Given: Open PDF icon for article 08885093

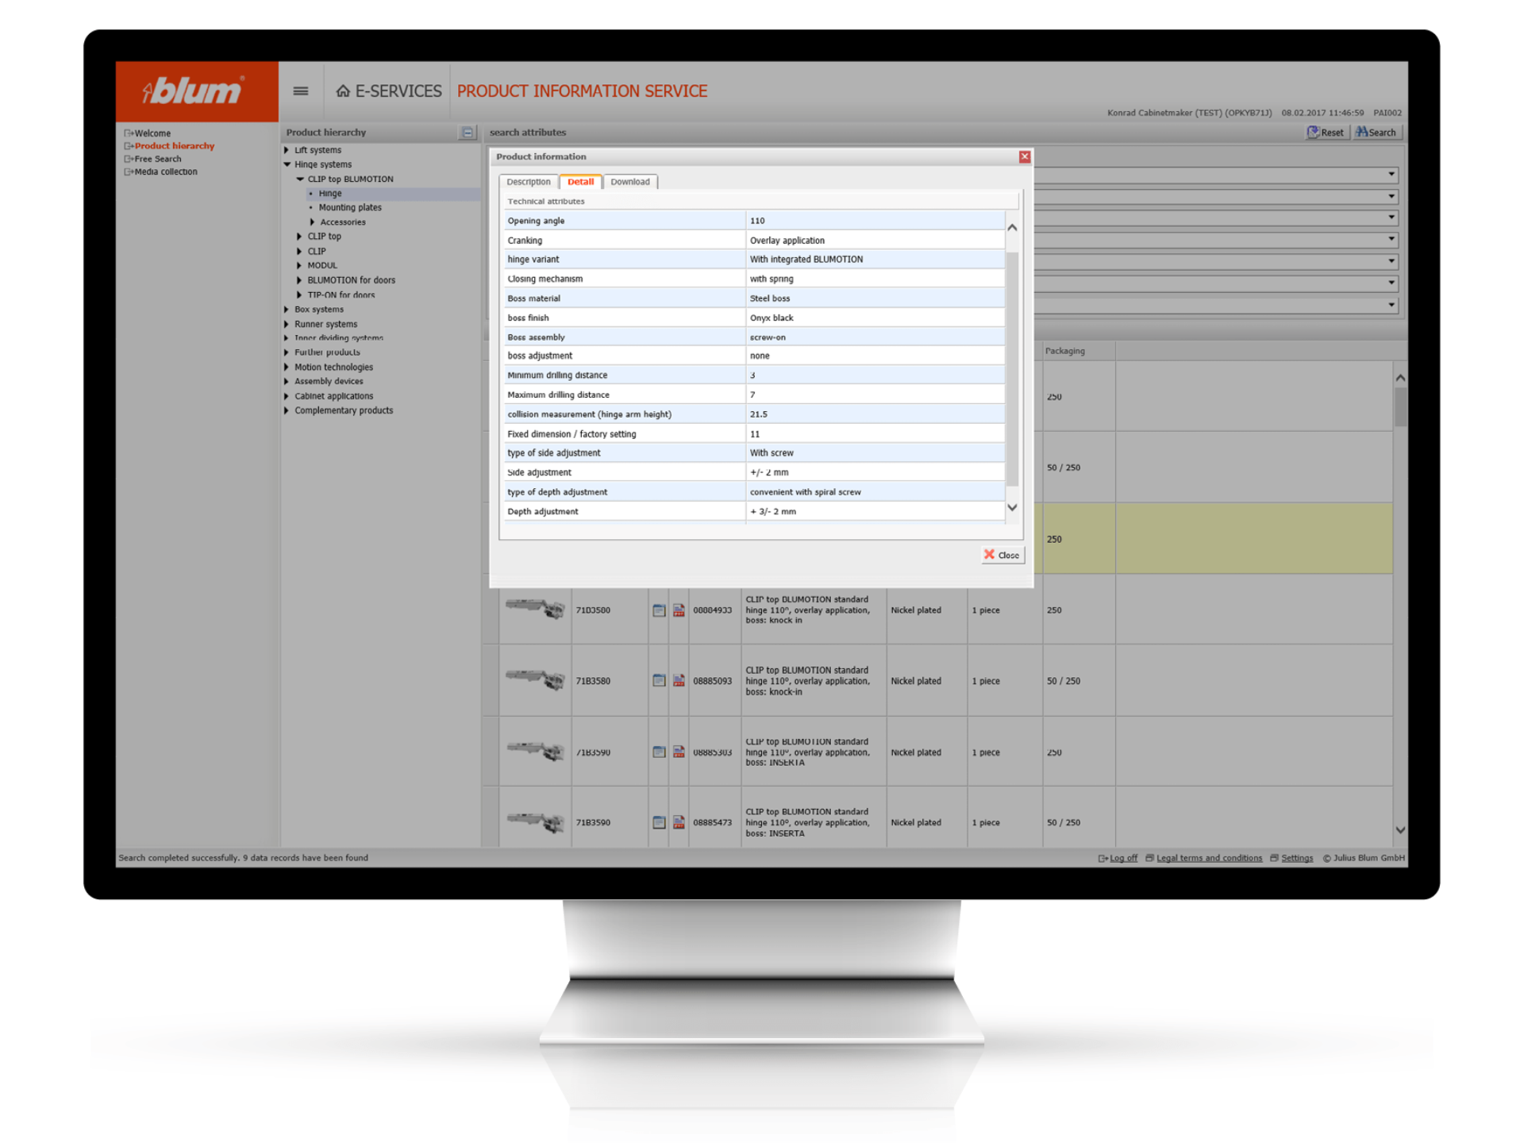Looking at the screenshot, I should coord(679,681).
